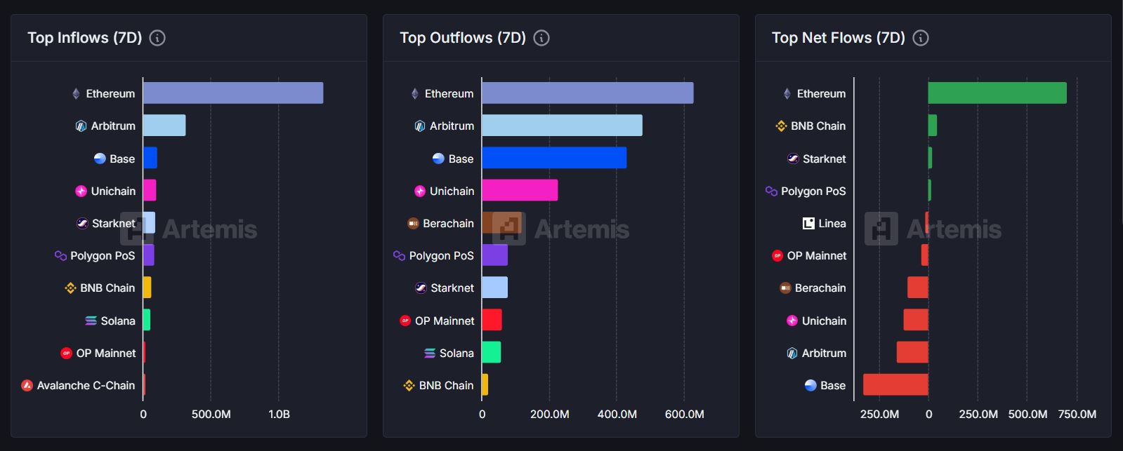Image resolution: width=1123 pixels, height=451 pixels.
Task: Select the Arbitrum bar in Top Inflows chart
Action: point(164,126)
